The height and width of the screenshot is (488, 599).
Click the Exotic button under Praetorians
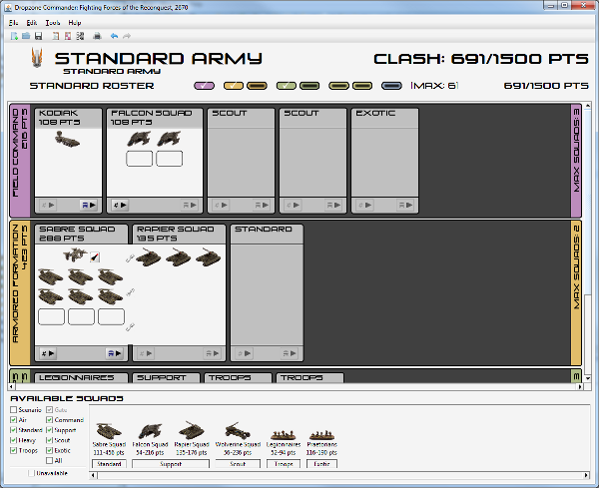coord(321,464)
